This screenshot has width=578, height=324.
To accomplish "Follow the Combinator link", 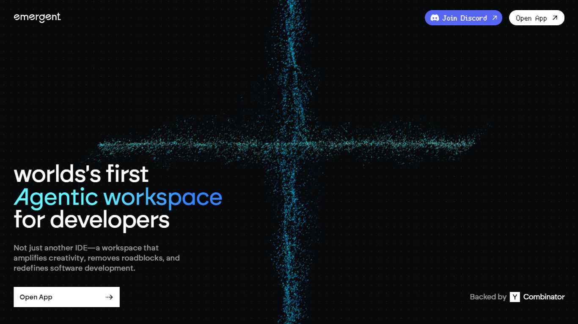I will pos(544,297).
